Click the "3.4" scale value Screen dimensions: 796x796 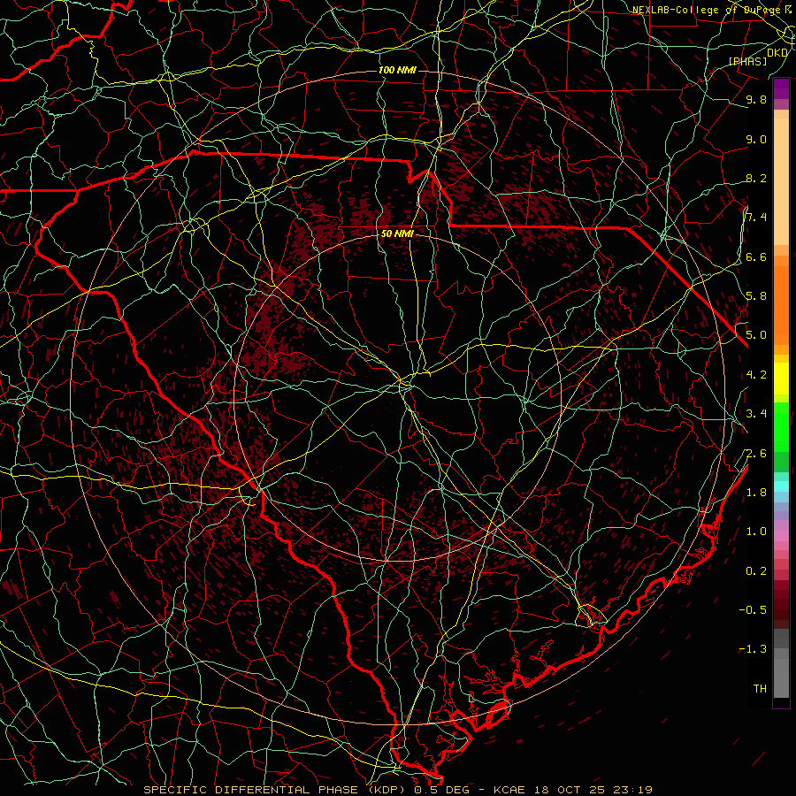tap(756, 414)
